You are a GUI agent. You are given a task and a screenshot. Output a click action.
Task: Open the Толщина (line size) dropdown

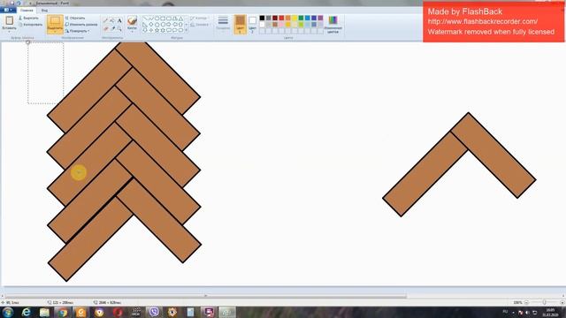(223, 24)
